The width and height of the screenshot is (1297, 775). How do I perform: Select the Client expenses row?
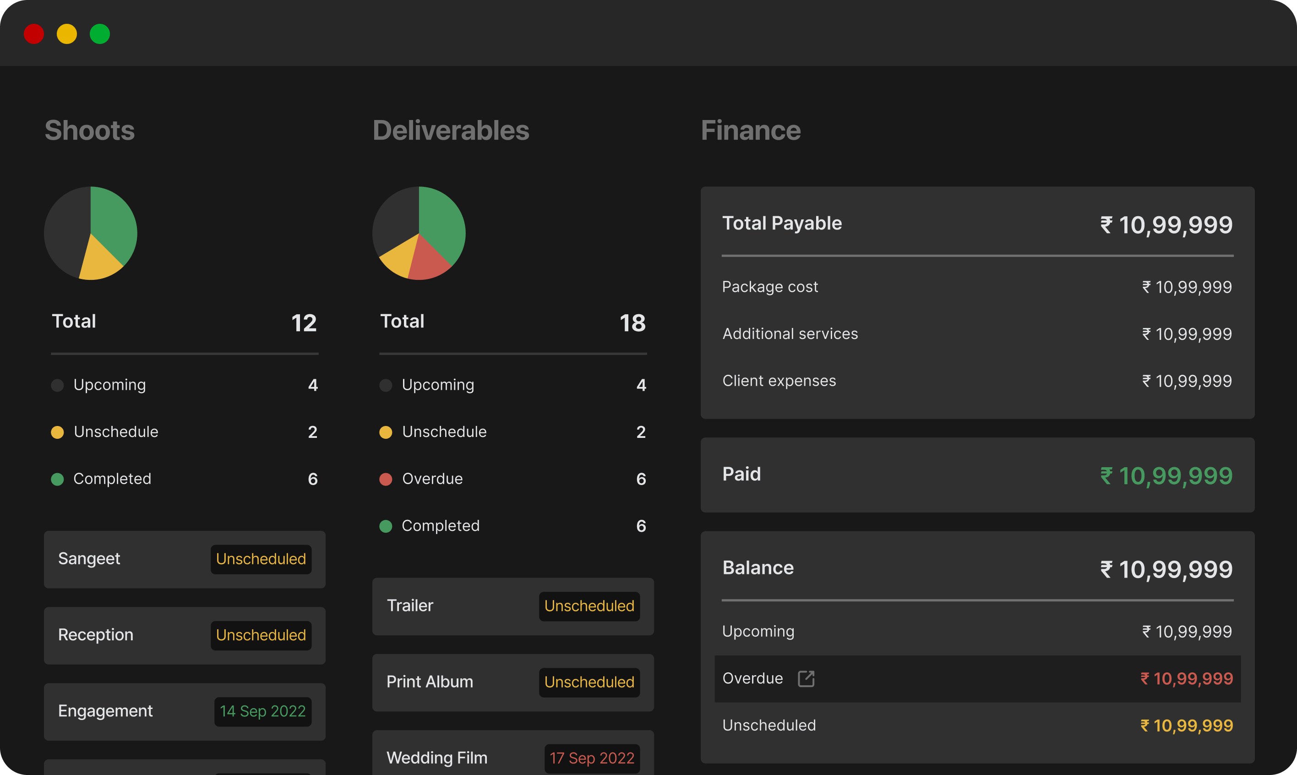coord(977,381)
